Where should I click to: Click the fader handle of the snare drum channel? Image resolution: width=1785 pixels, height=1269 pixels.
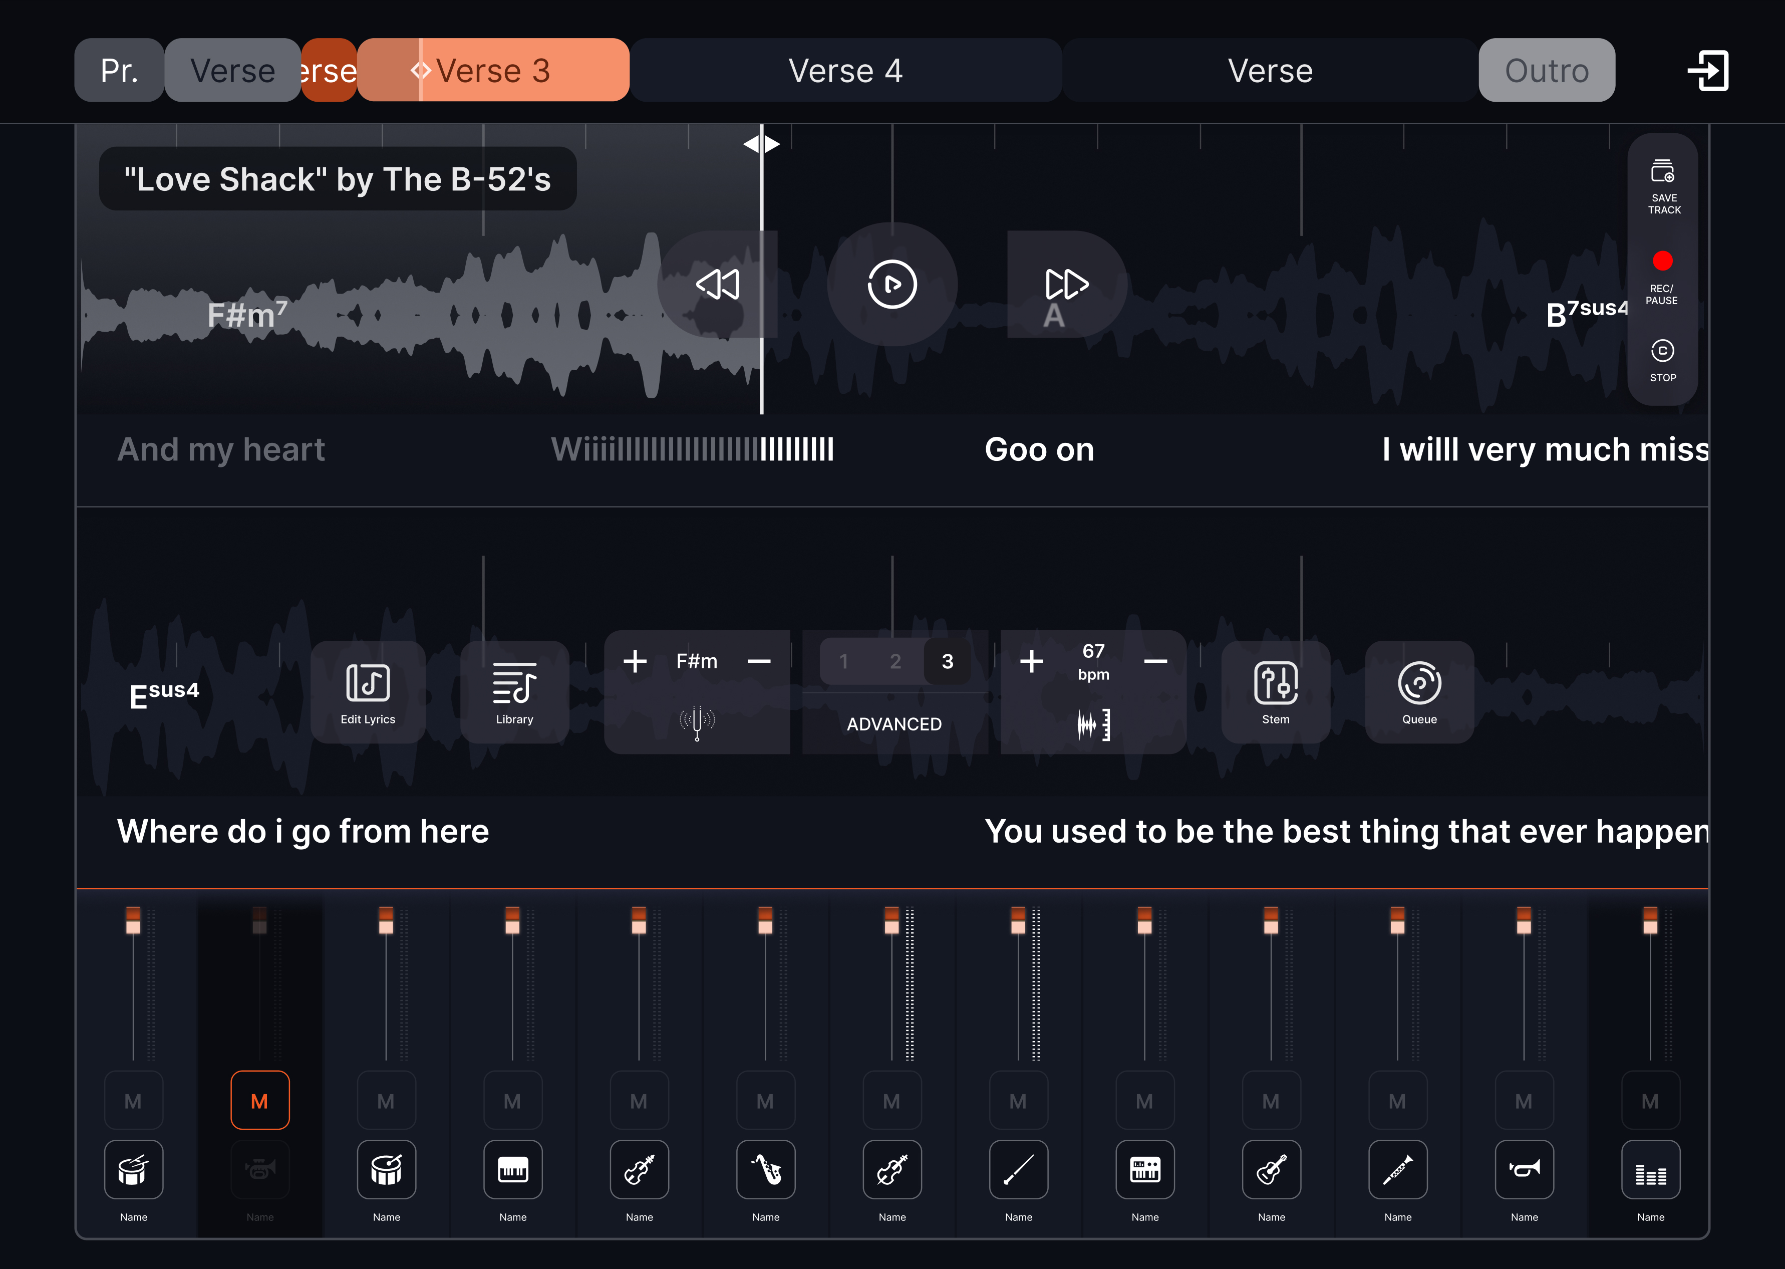[134, 920]
